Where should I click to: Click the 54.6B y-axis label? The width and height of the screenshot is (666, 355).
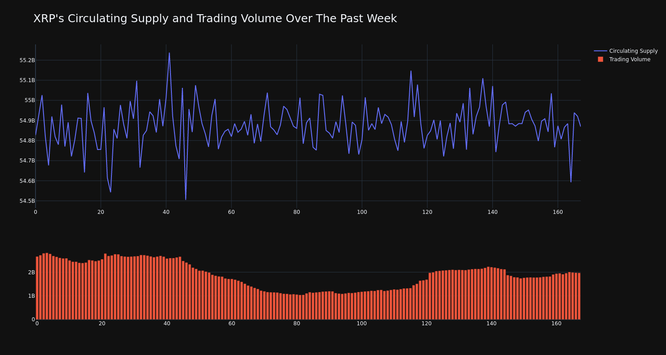pyautogui.click(x=27, y=181)
